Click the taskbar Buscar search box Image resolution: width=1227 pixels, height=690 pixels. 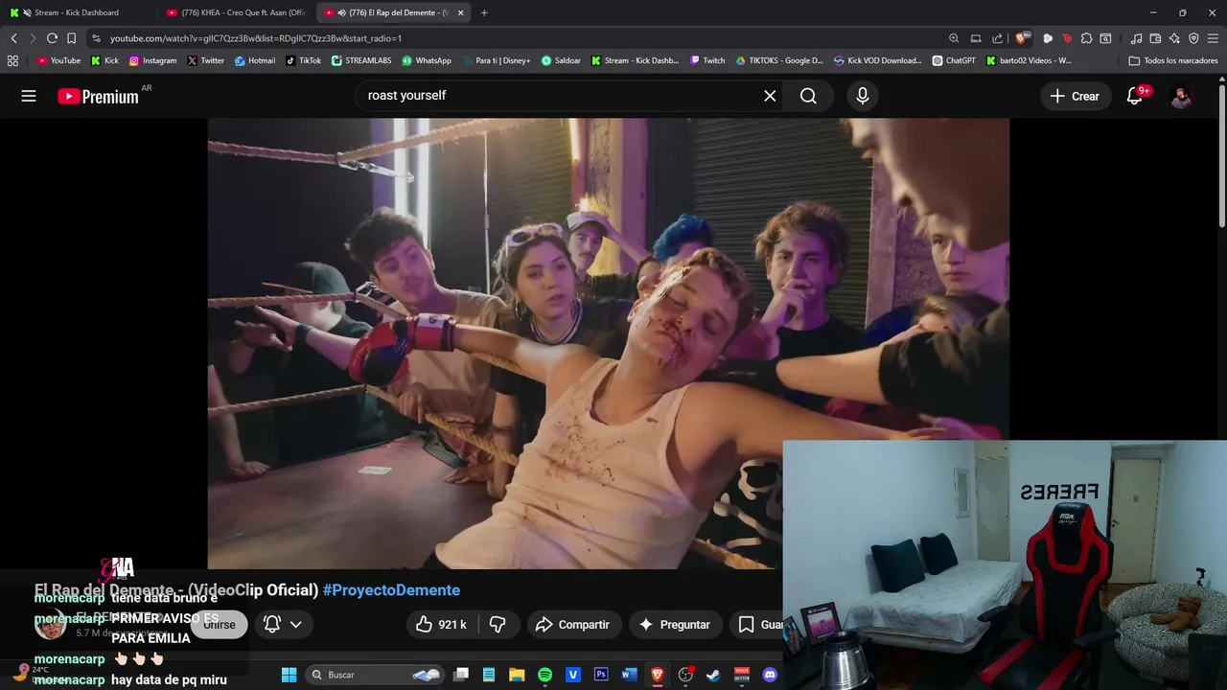[x=376, y=675]
